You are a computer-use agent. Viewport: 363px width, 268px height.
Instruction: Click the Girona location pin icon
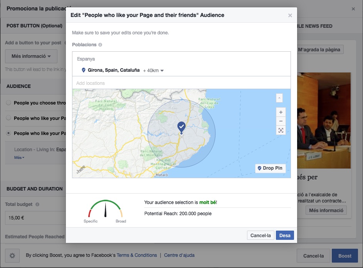pos(84,70)
